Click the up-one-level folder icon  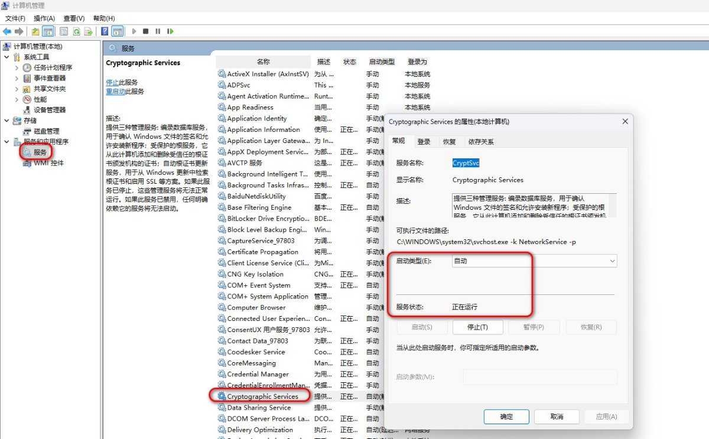click(36, 31)
